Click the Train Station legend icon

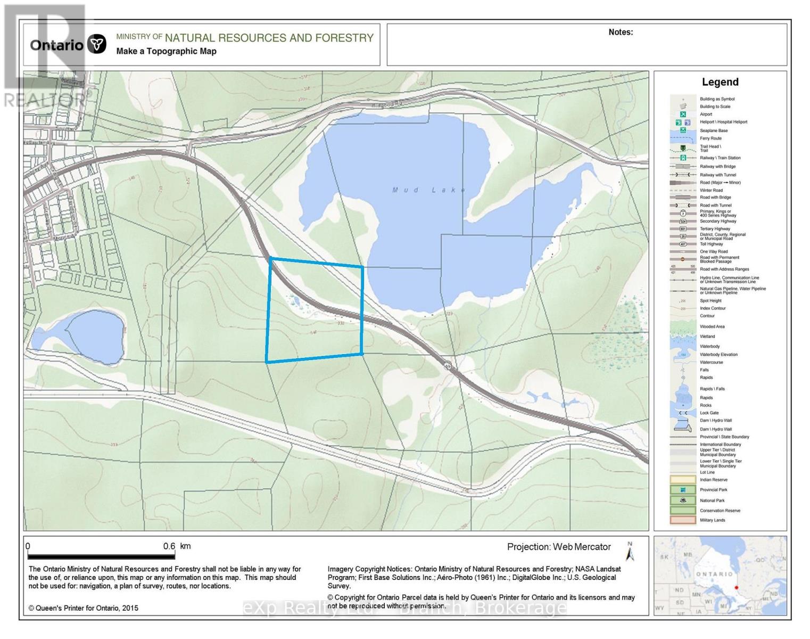pyautogui.click(x=683, y=158)
